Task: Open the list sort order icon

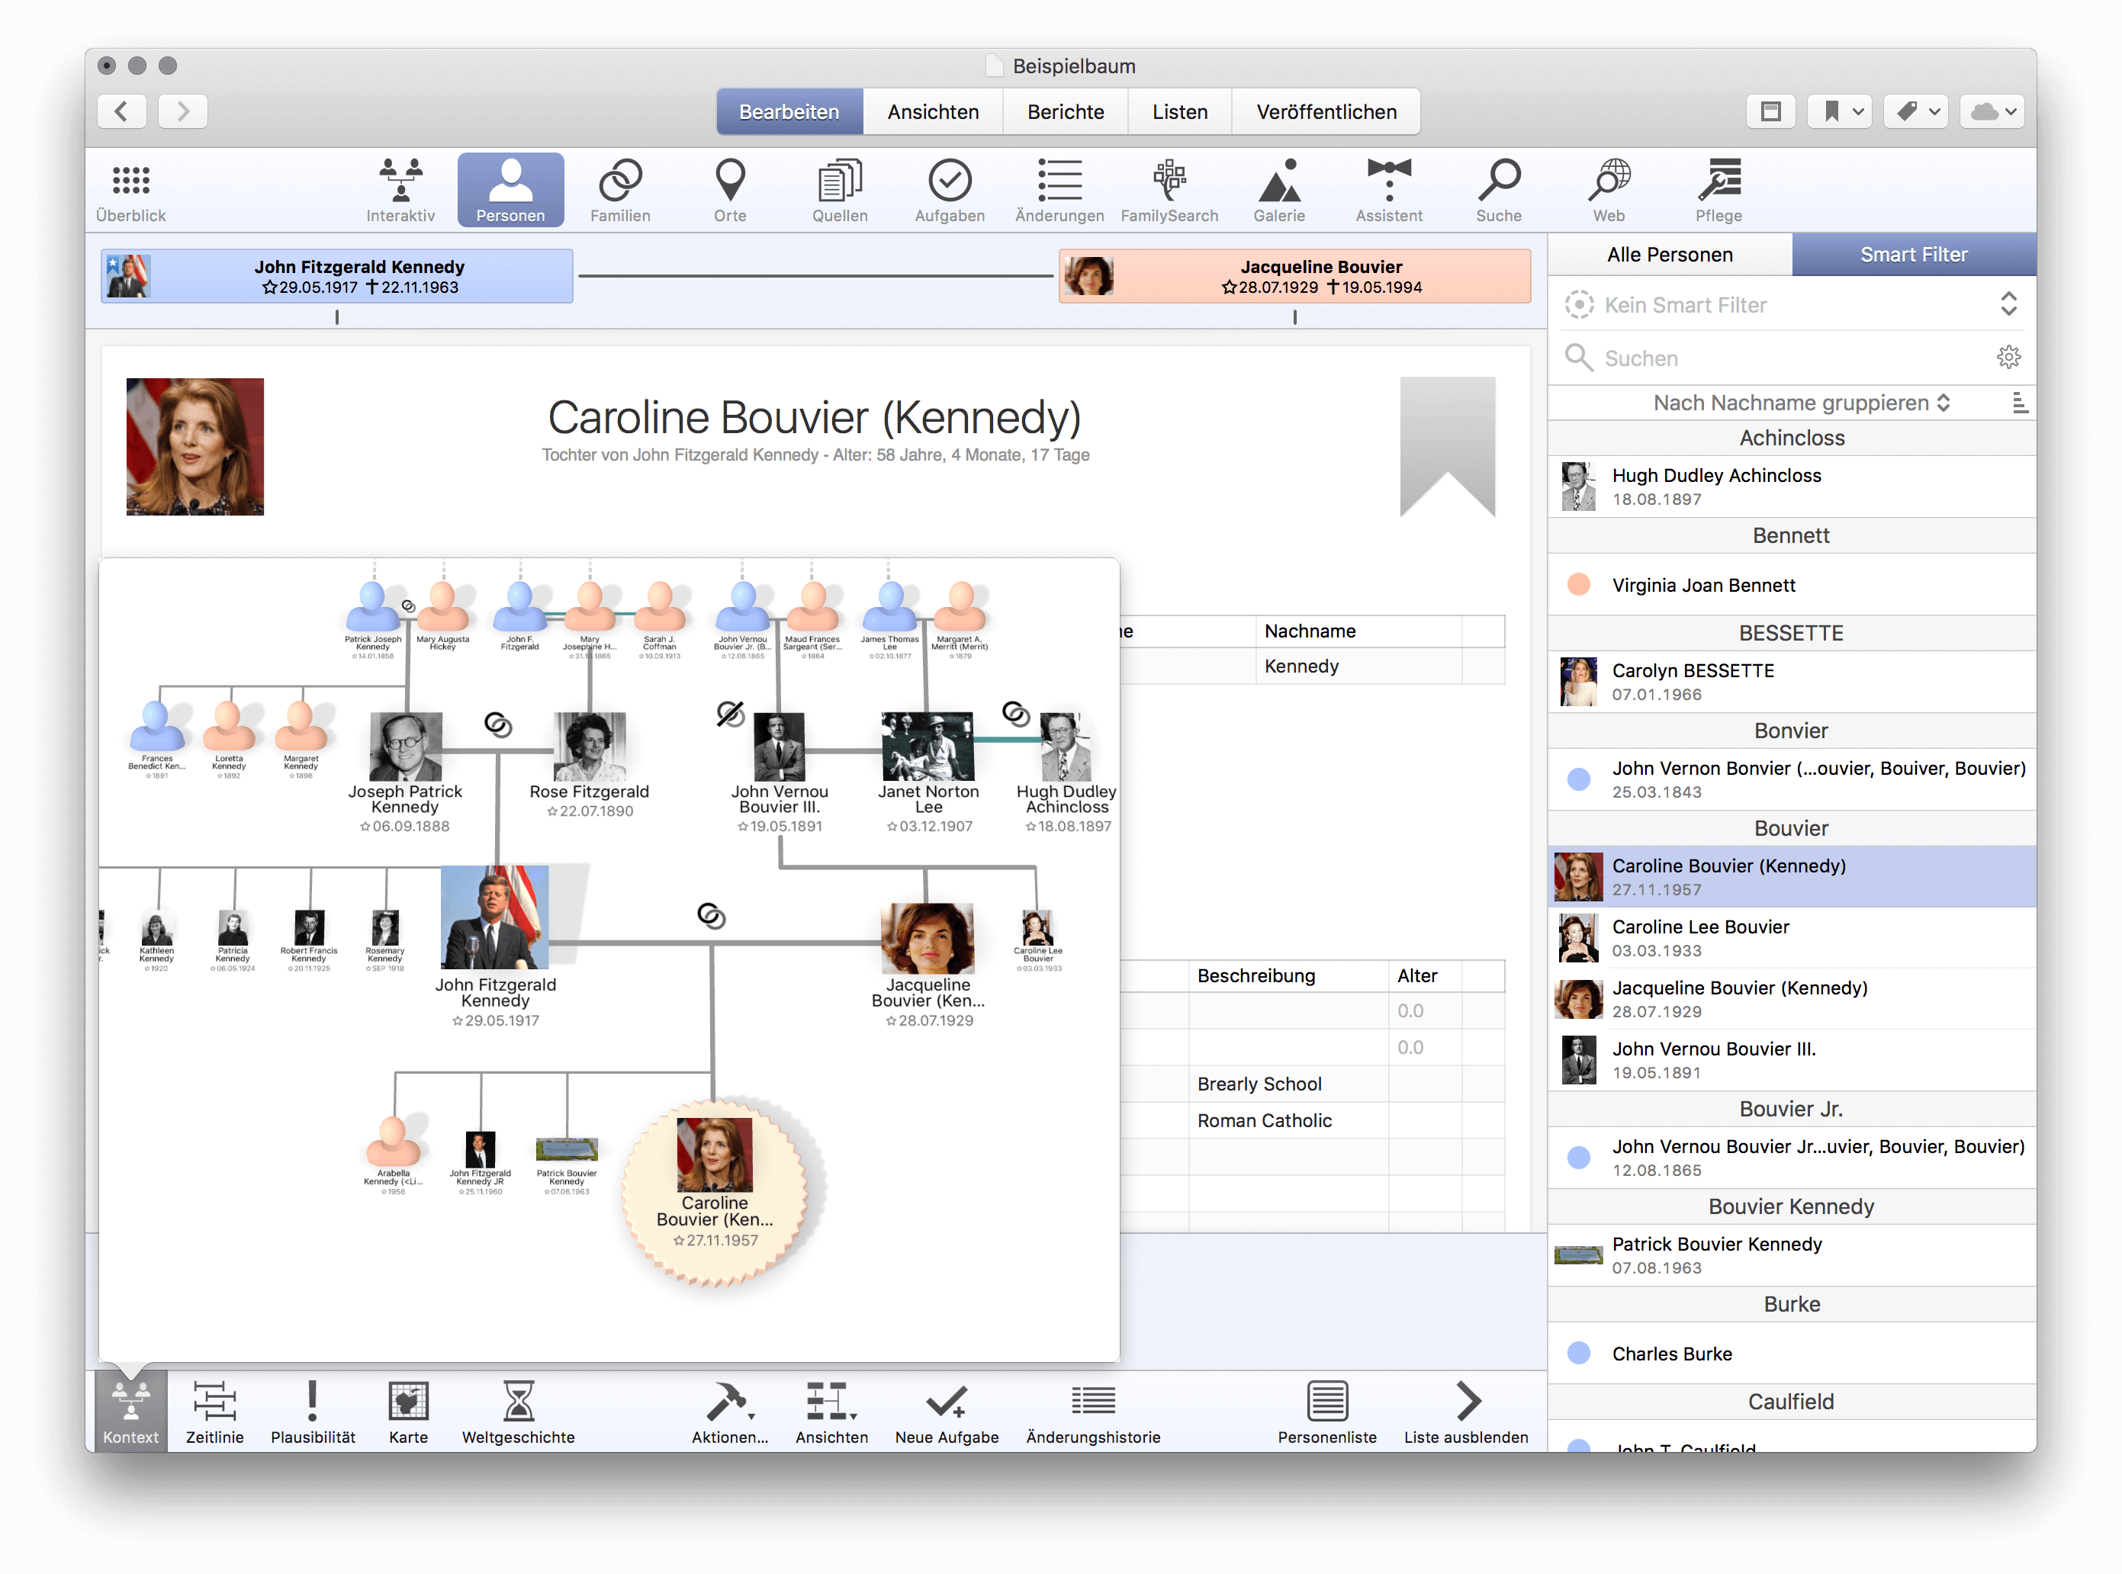Action: click(x=2019, y=403)
